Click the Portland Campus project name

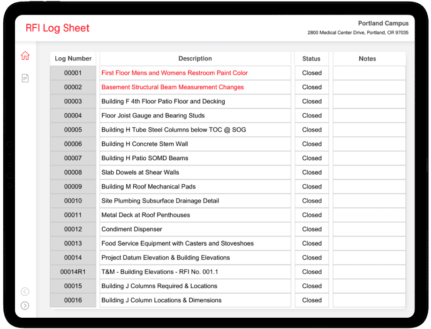click(x=383, y=23)
